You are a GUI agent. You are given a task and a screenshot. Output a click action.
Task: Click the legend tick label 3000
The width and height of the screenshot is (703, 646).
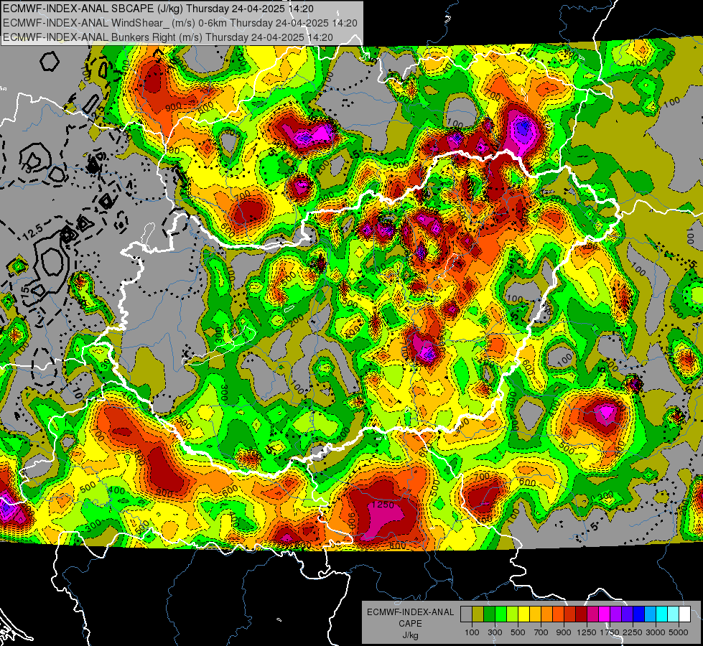[x=655, y=632]
